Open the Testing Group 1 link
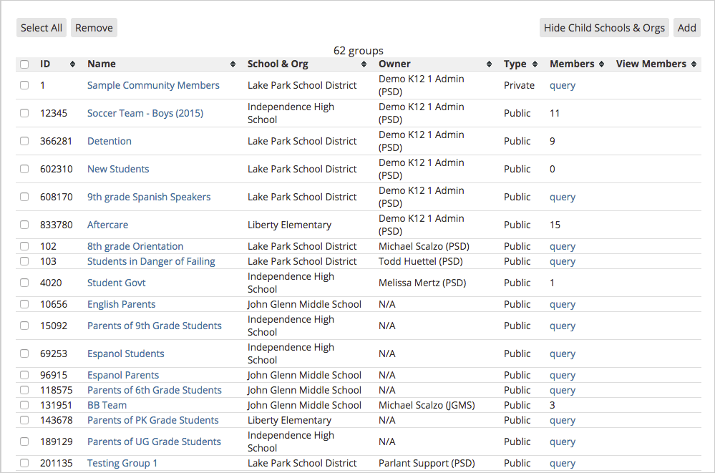 pyautogui.click(x=122, y=463)
